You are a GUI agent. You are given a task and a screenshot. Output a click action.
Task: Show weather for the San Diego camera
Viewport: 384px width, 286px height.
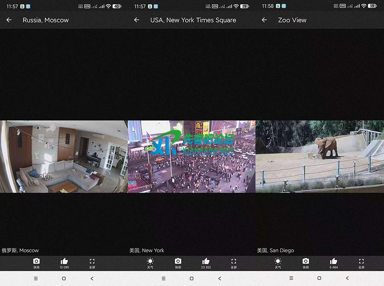pyautogui.click(x=278, y=263)
